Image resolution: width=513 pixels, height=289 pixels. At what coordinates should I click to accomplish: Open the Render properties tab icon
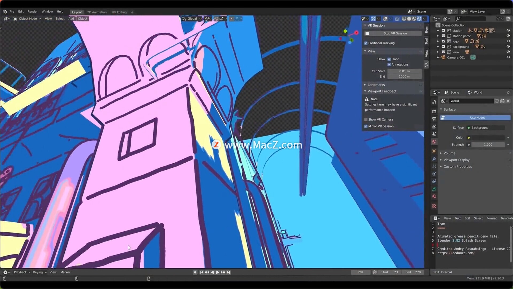pyautogui.click(x=434, y=111)
